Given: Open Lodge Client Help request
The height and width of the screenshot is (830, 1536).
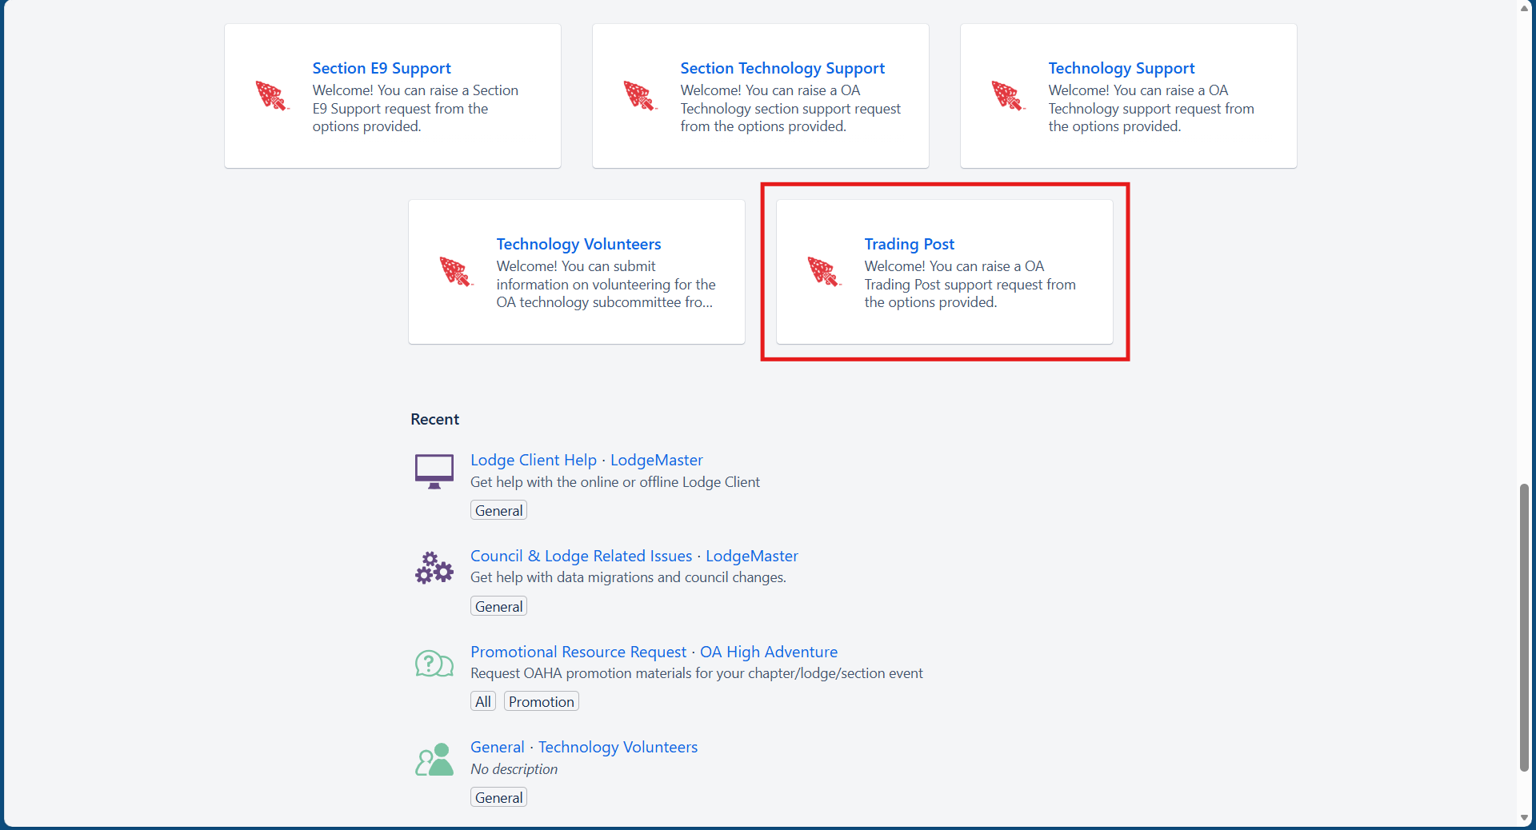Looking at the screenshot, I should coord(533,460).
